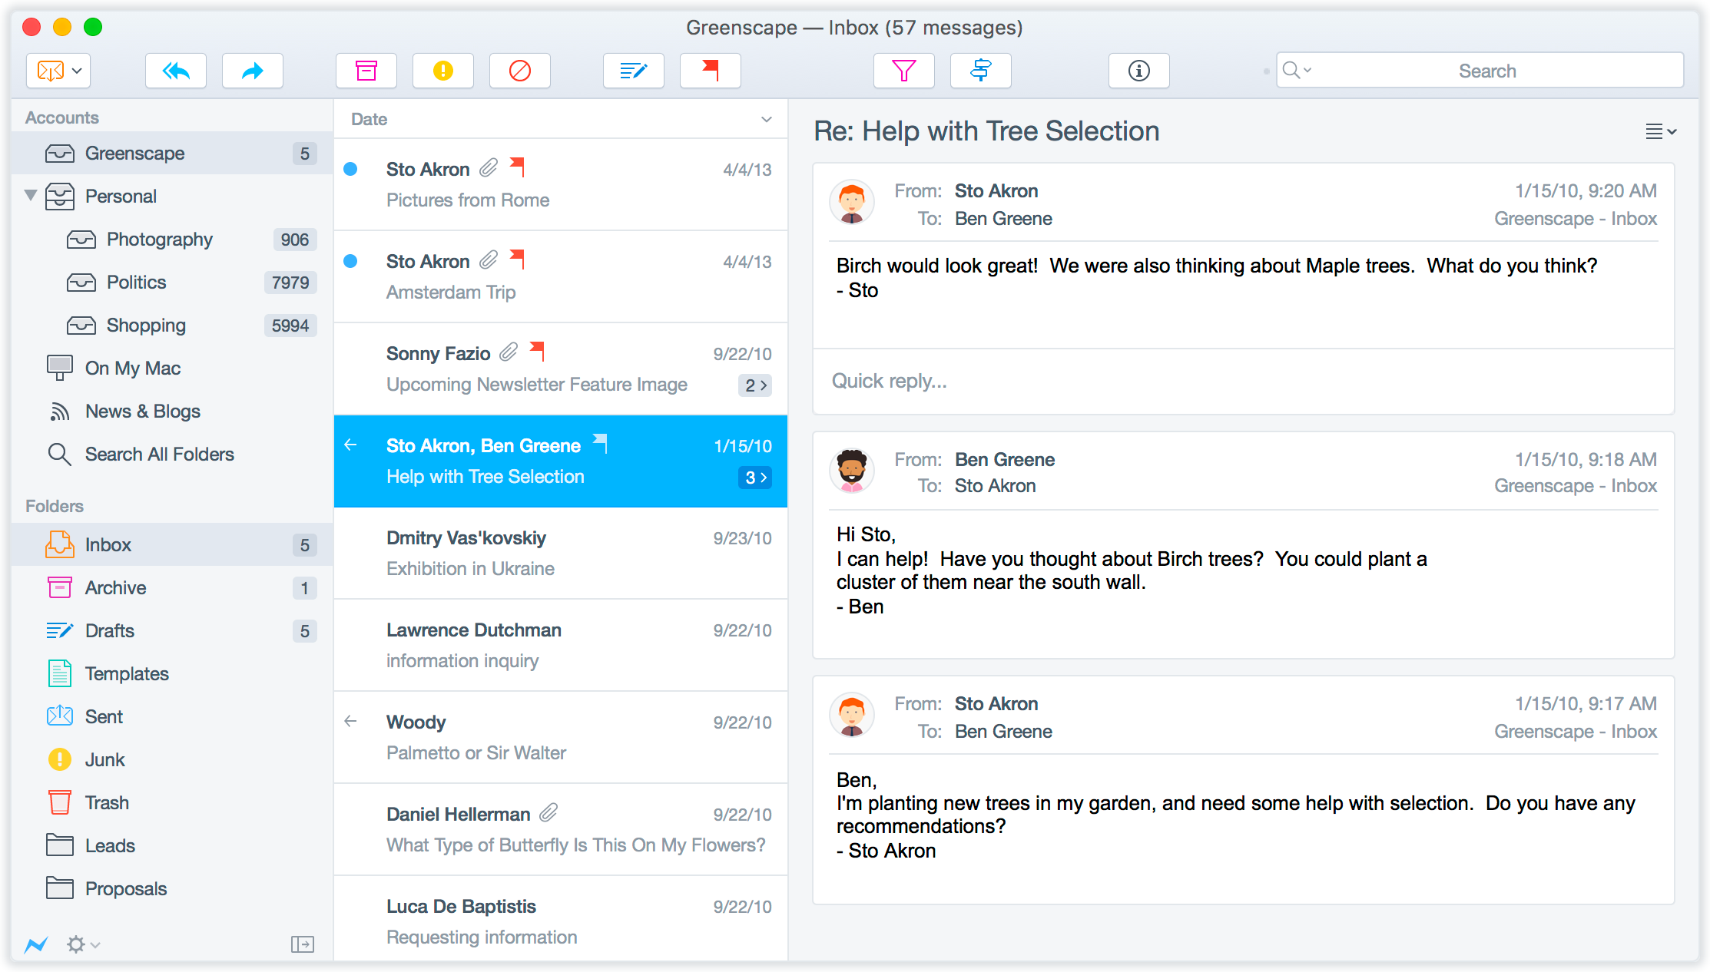Compose a new message with pencil icon

tap(633, 71)
